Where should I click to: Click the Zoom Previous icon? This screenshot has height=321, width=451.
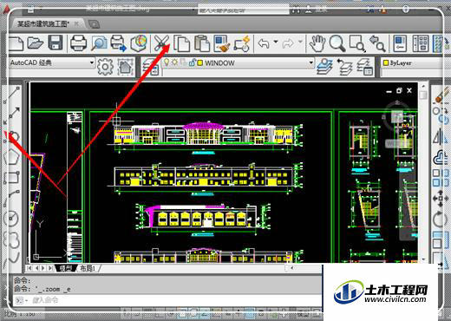(x=377, y=43)
